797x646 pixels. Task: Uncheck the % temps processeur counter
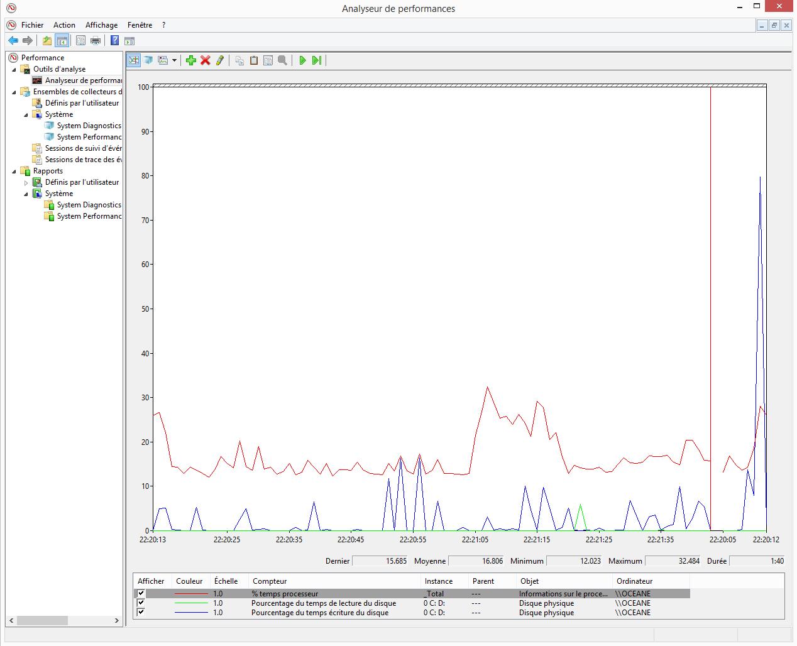(141, 593)
